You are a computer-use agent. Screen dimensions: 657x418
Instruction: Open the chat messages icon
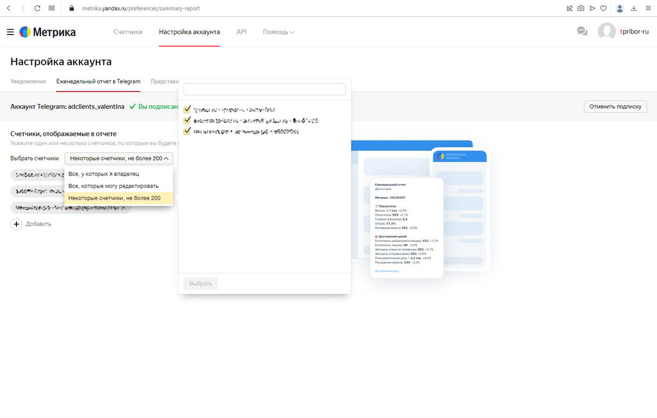(x=582, y=32)
